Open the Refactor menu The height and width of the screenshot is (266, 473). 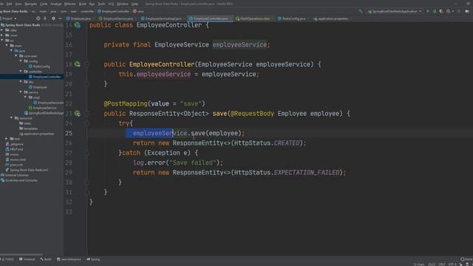(x=70, y=4)
